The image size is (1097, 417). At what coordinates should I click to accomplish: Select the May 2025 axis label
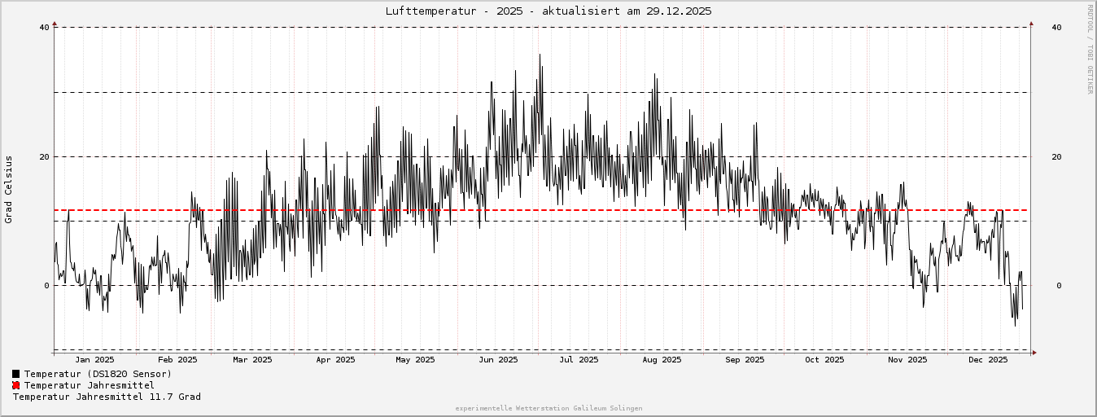[415, 359]
